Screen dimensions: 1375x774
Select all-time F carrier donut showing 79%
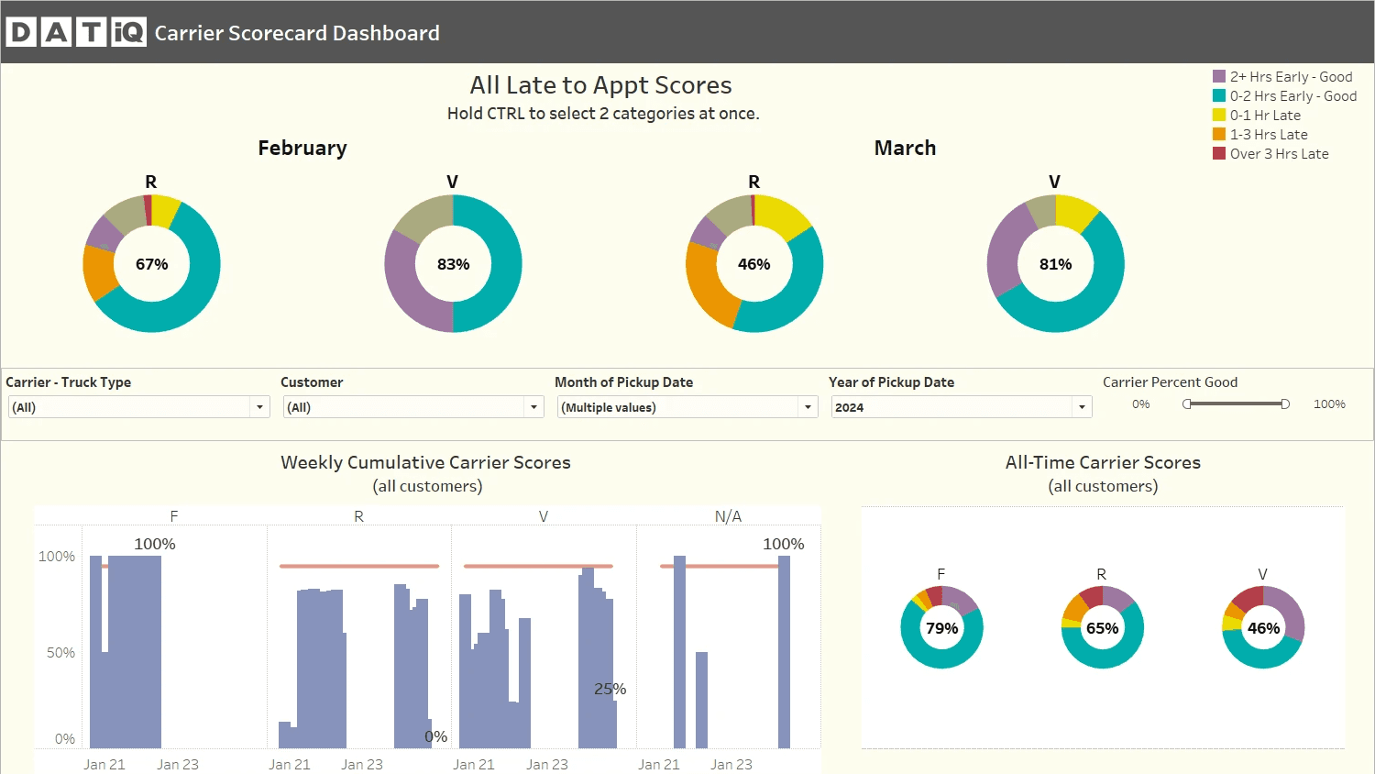tap(941, 628)
